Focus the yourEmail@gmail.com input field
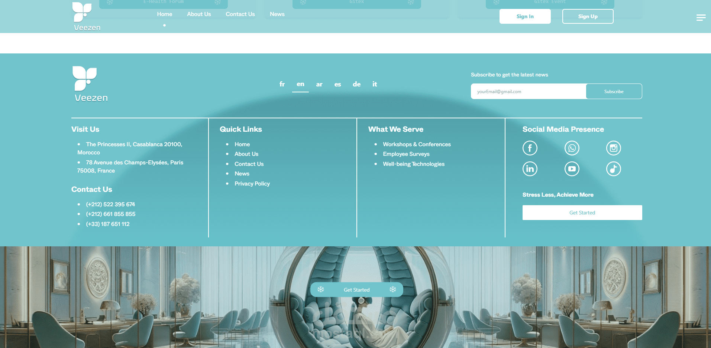Image resolution: width=711 pixels, height=348 pixels. point(529,91)
